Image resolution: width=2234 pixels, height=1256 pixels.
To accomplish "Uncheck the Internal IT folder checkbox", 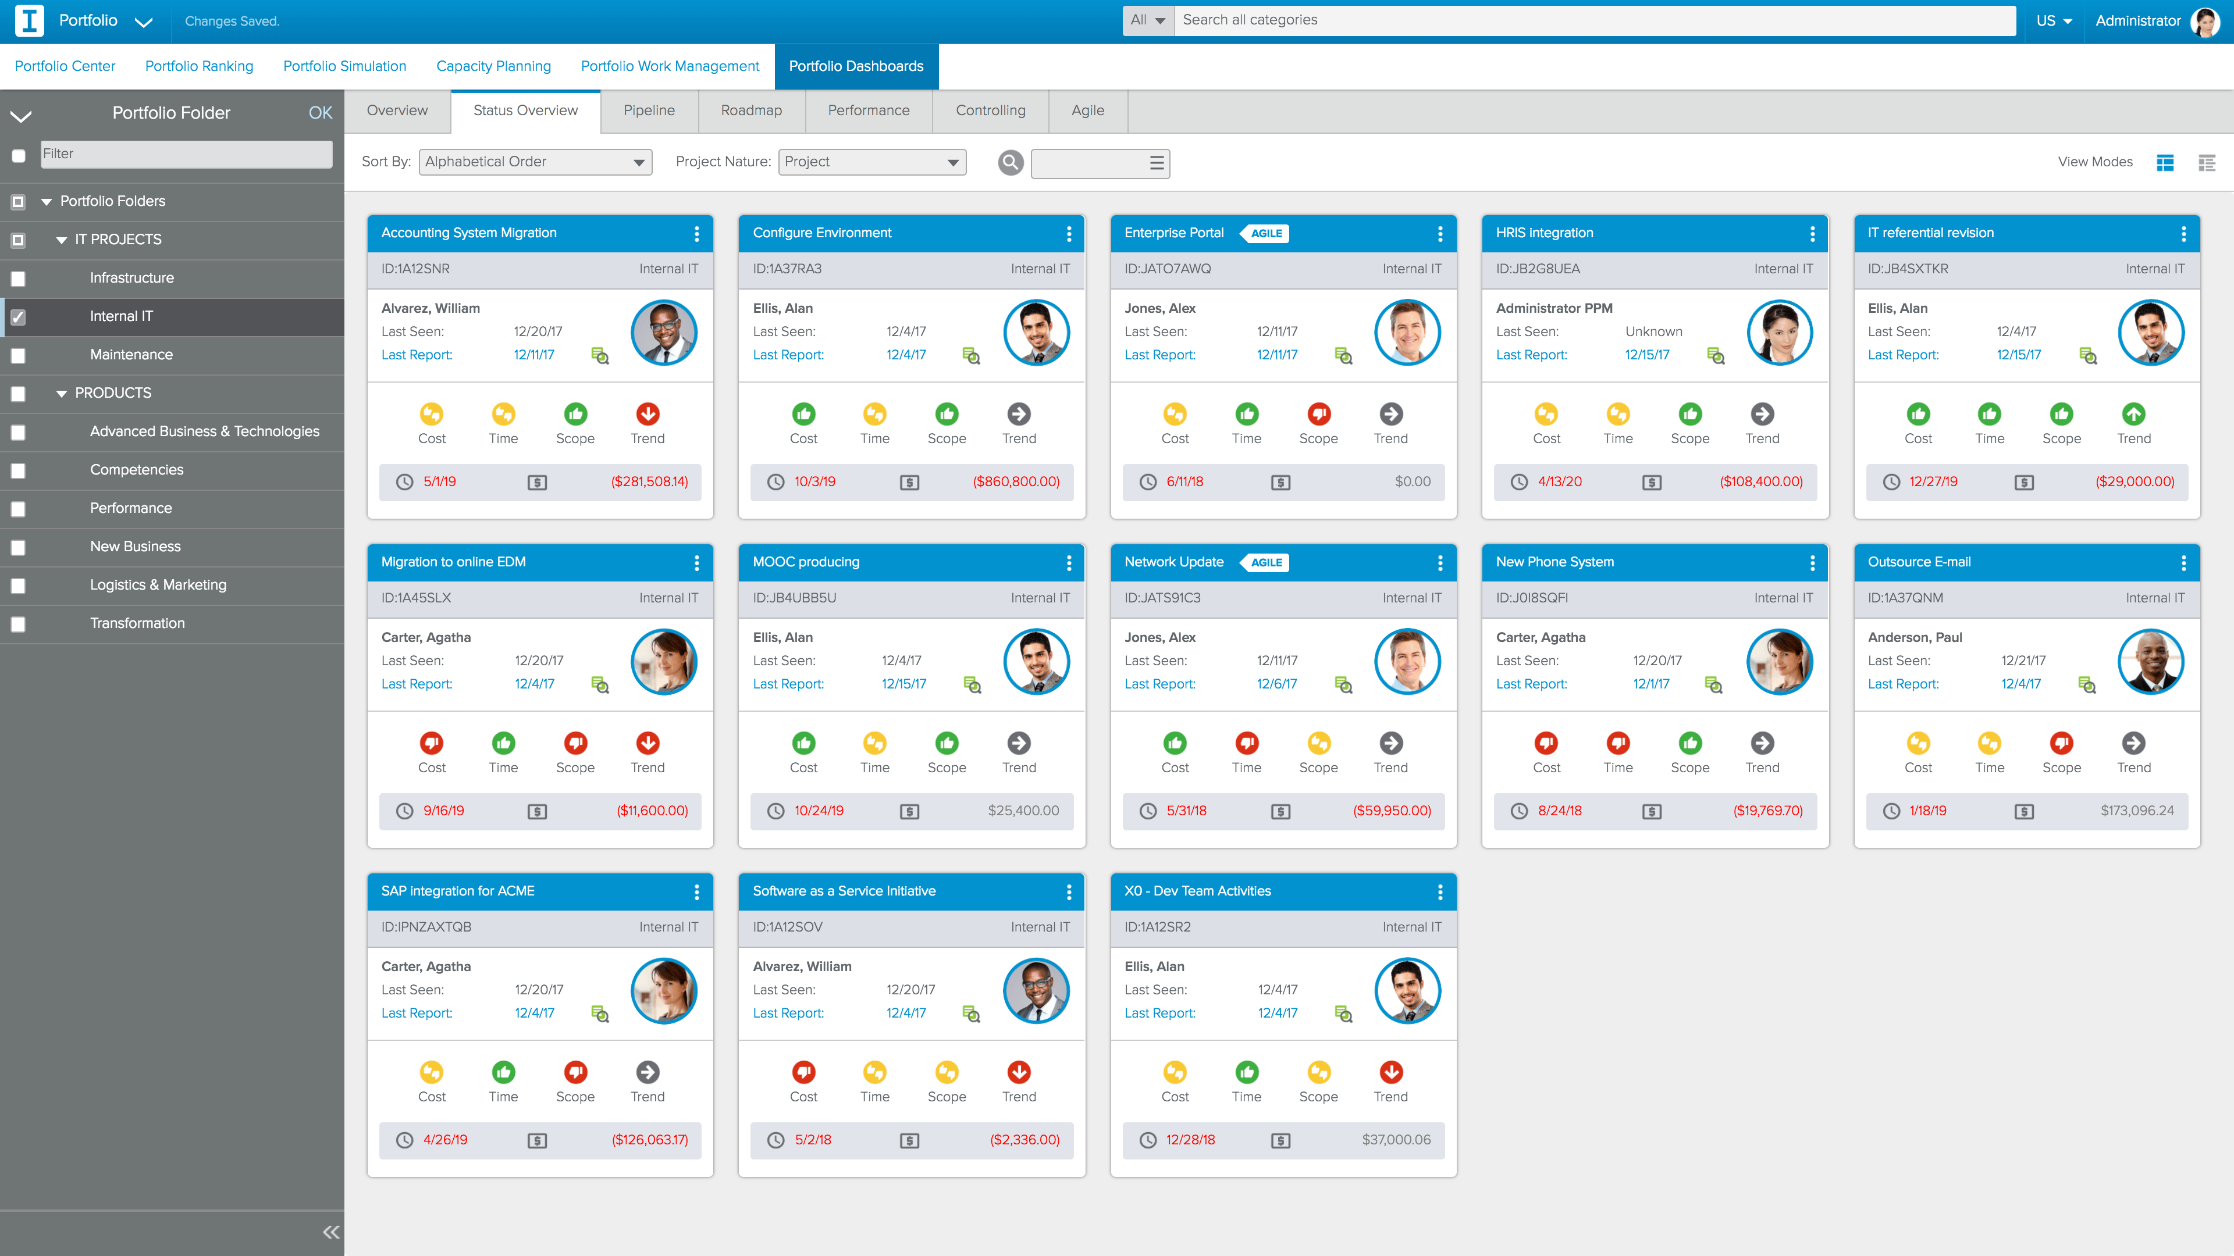I will tap(18, 316).
